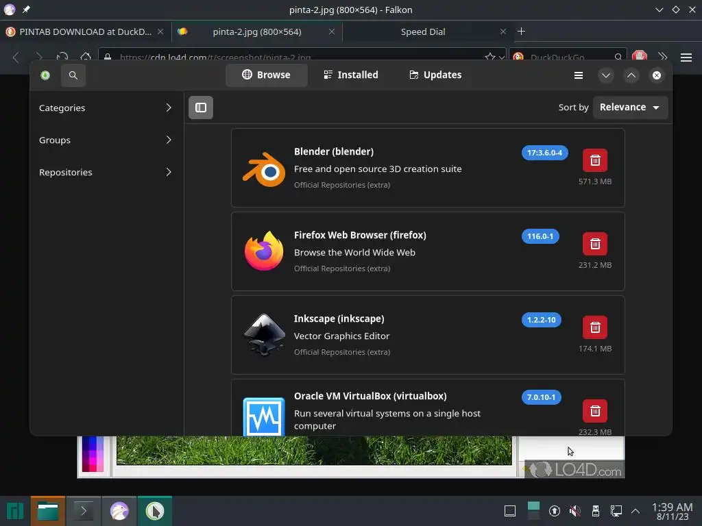
Task: Pin the Falkon window on all desktops
Action: (27, 10)
